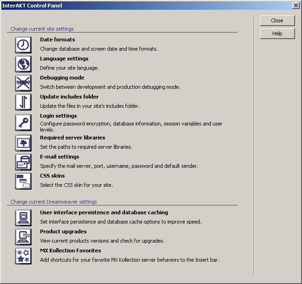
Task: Open the Login settings heading
Action: point(58,116)
